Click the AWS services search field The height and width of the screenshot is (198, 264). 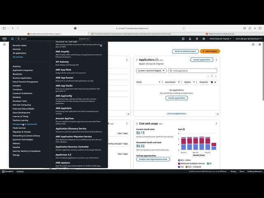[53, 39]
